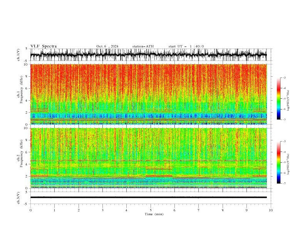305x236 pixels.
Task: Click the ch.1 PSD color bar
Action: 278,99
